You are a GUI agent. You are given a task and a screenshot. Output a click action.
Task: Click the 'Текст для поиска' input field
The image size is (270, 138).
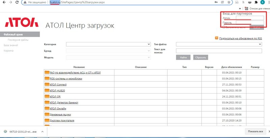(219, 51)
